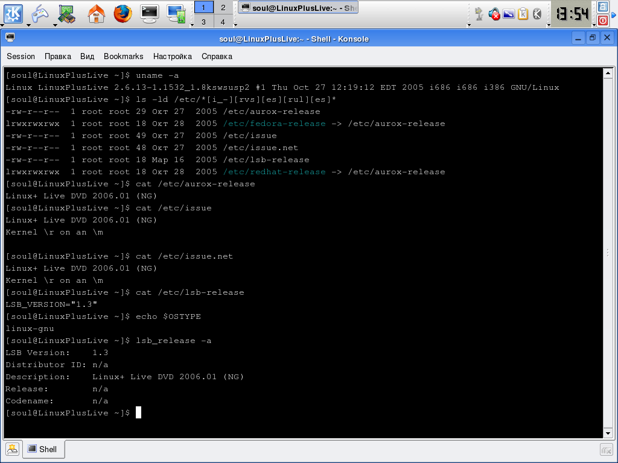Click the new session icon at bottom left
Viewport: 618px width, 463px height.
click(x=12, y=449)
